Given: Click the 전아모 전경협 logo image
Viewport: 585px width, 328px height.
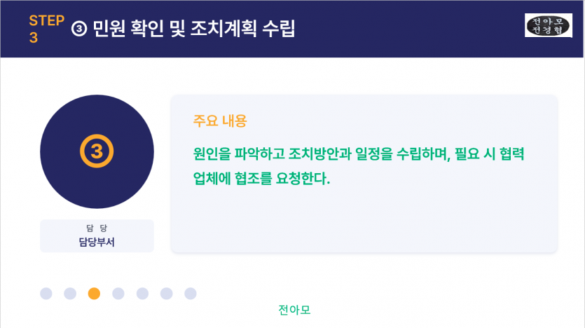Looking at the screenshot, I should coord(548,25).
